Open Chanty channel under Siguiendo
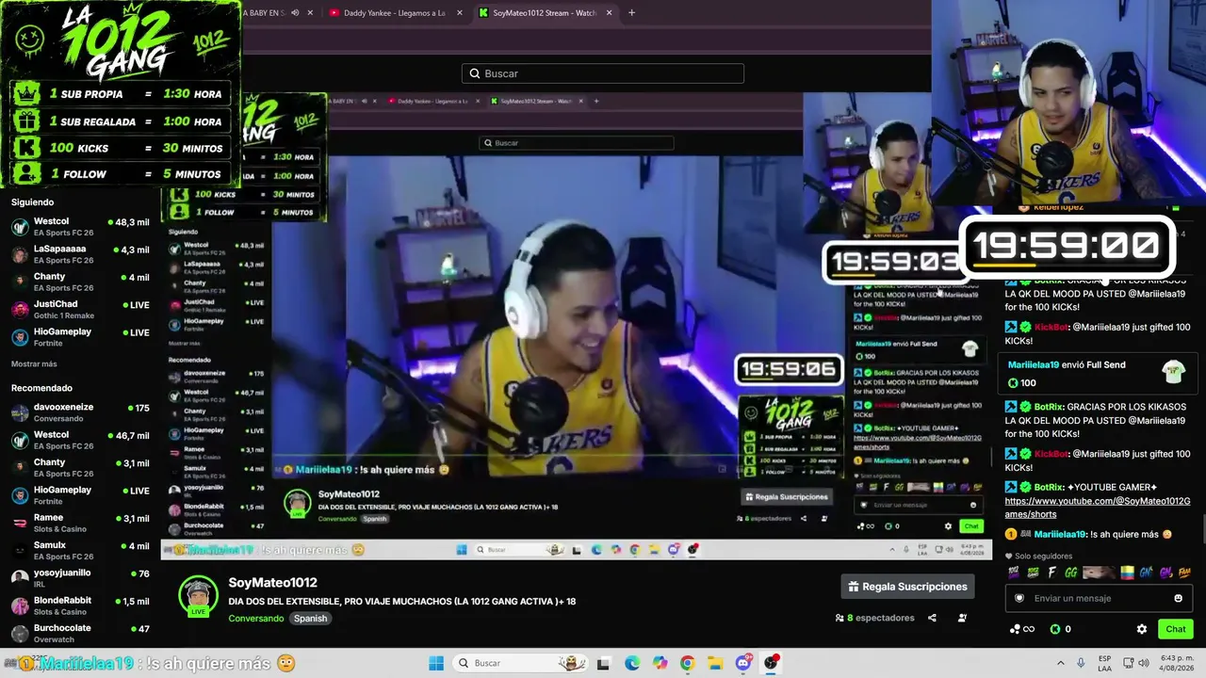1206x678 pixels. (x=80, y=282)
